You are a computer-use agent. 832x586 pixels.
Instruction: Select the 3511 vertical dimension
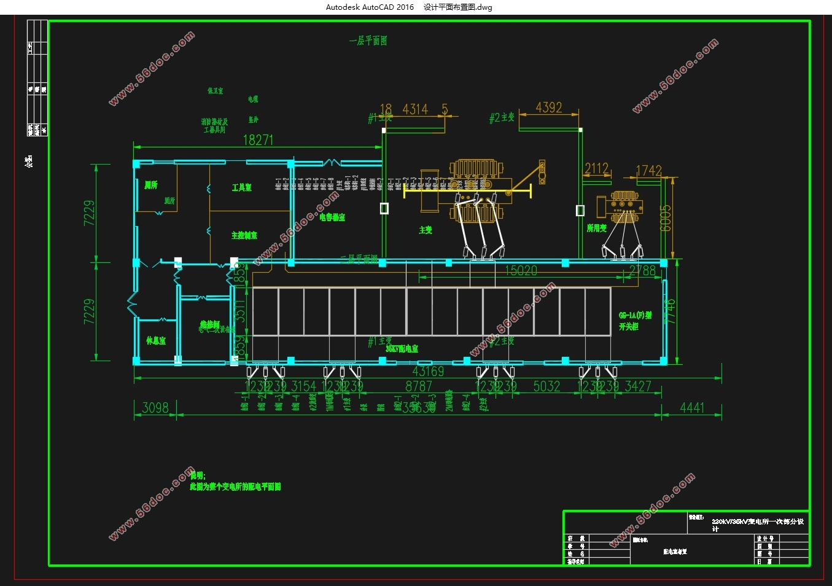tap(241, 311)
